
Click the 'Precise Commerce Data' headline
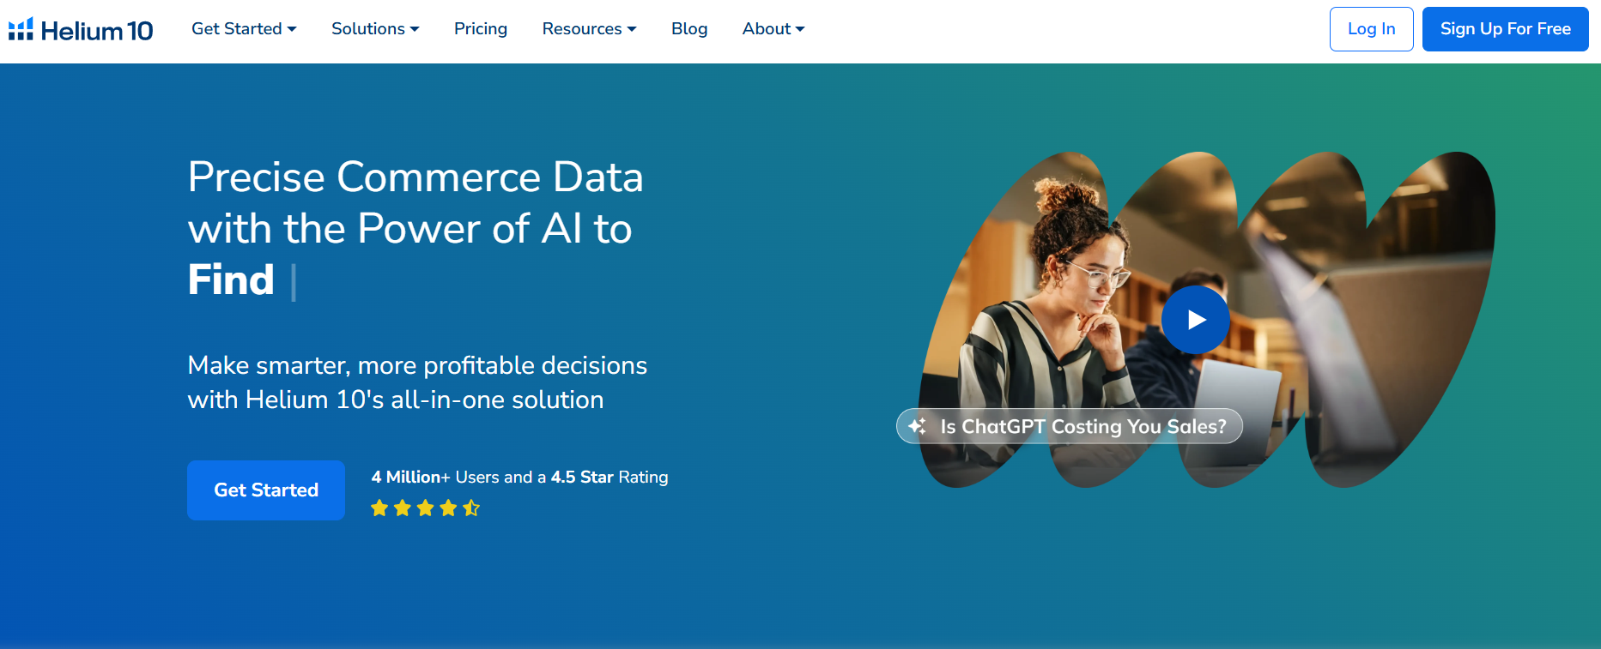(x=415, y=177)
